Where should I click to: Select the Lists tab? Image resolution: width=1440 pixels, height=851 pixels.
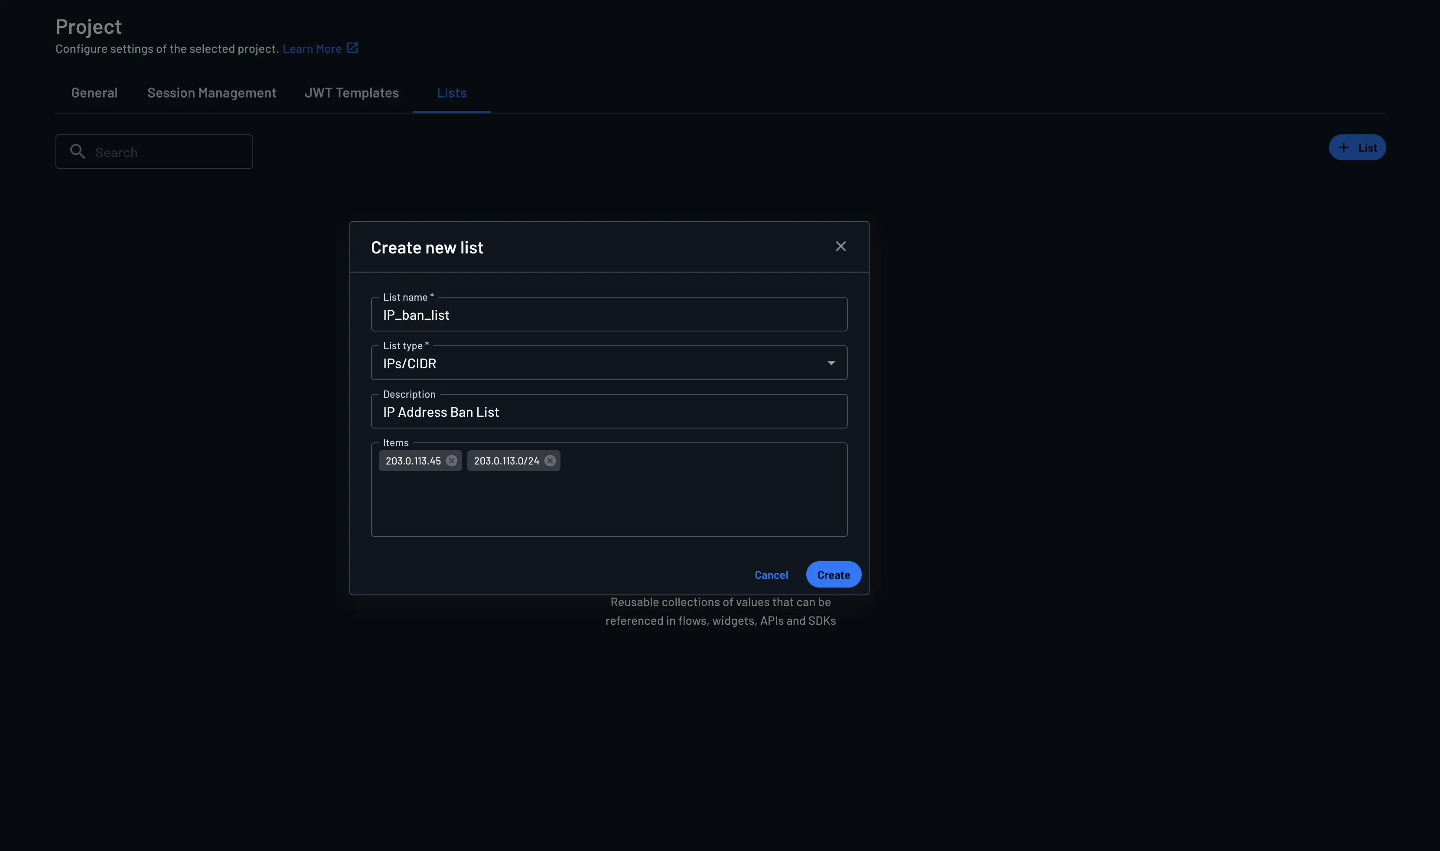click(451, 92)
